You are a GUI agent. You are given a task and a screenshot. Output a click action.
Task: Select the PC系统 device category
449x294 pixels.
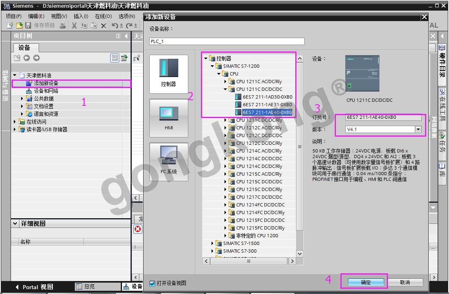pyautogui.click(x=168, y=161)
